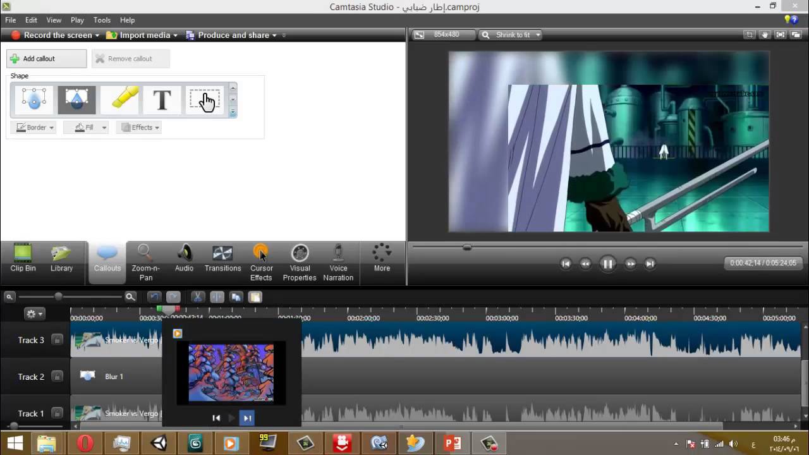
Task: Open the Transitions tab
Action: point(222,259)
